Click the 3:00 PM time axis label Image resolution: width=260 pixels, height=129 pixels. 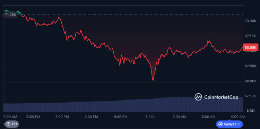pyautogui.click(x=62, y=117)
